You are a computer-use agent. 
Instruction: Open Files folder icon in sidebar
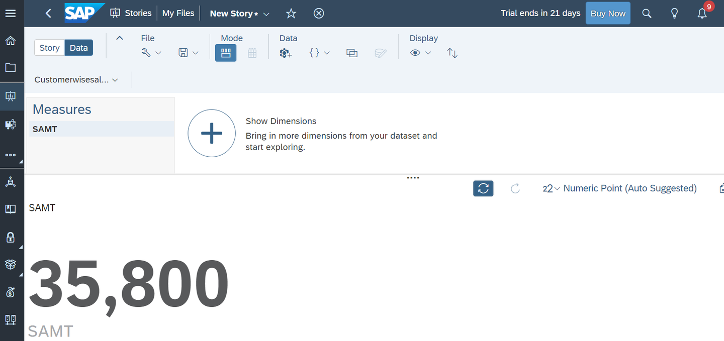point(10,68)
